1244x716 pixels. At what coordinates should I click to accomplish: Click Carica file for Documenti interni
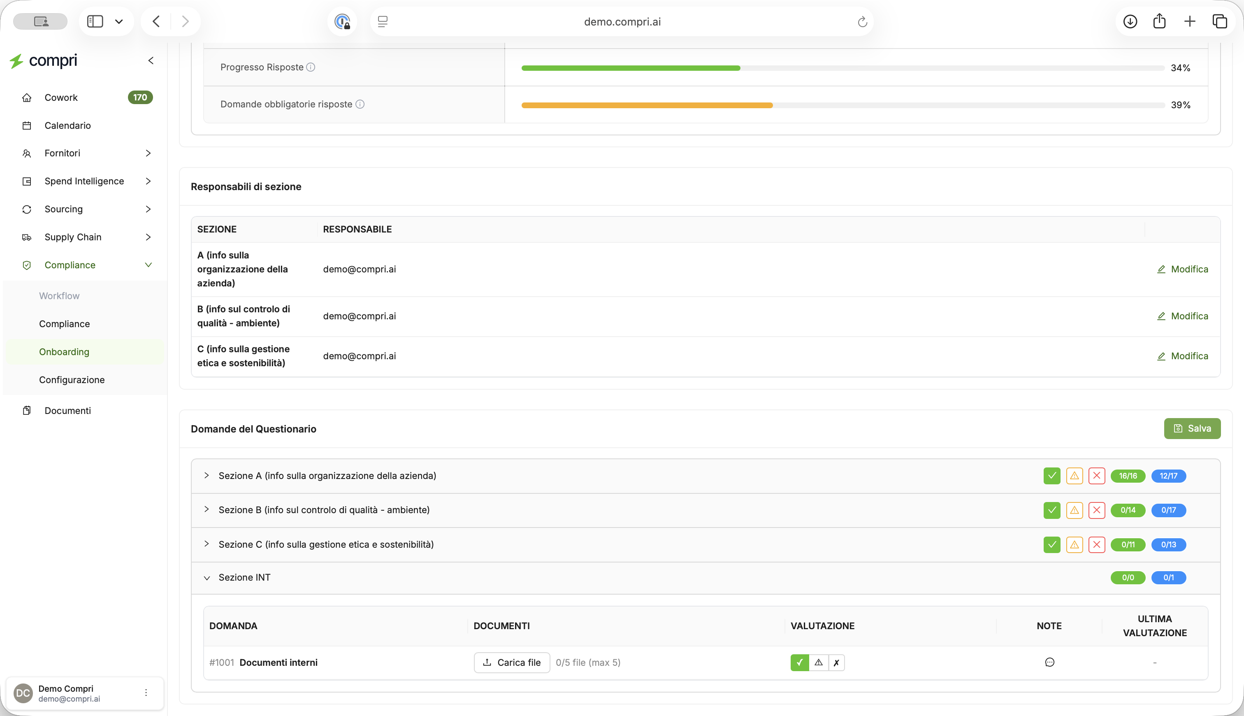512,663
